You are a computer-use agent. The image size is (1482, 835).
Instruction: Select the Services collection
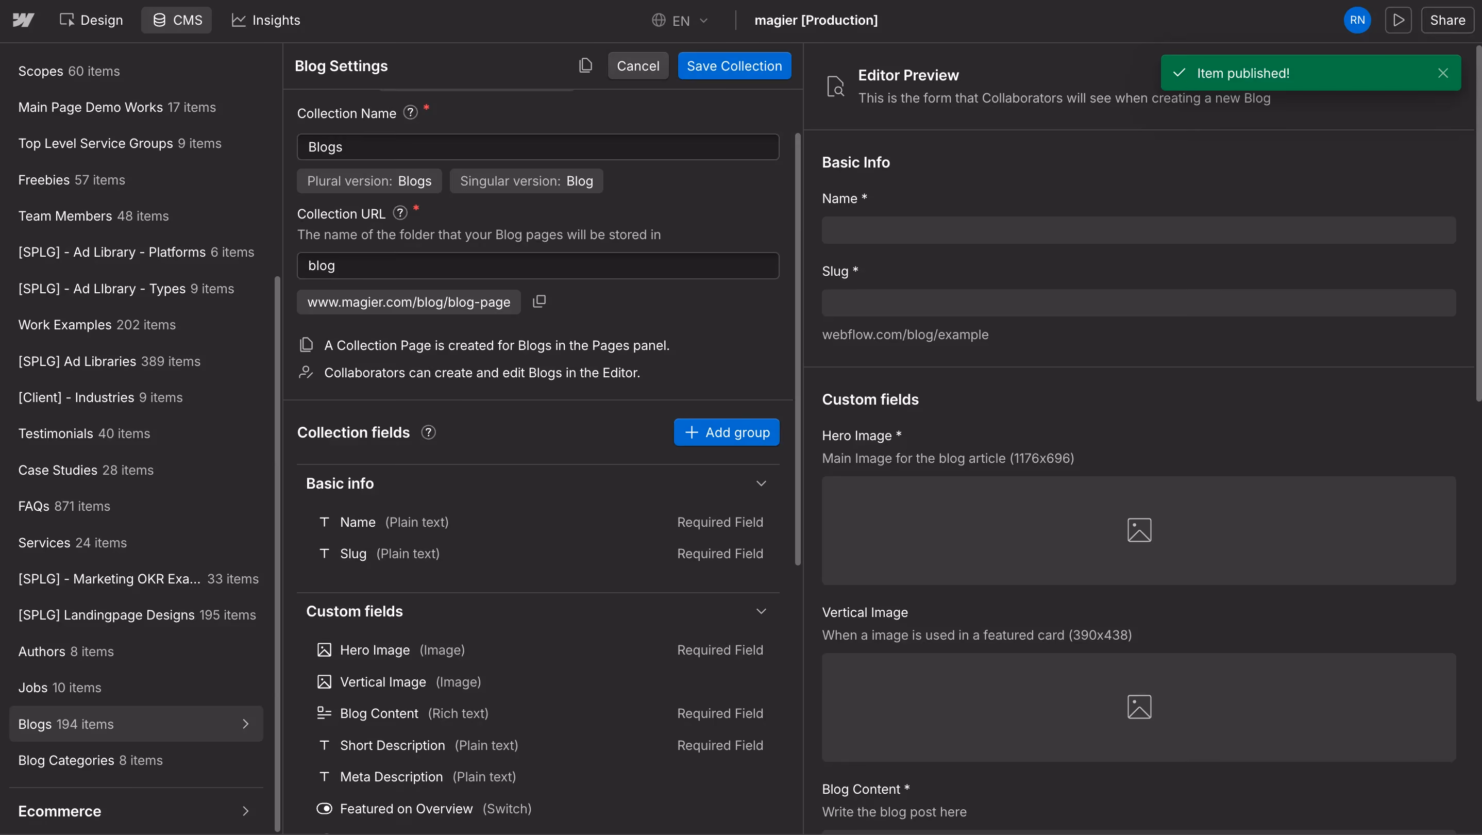coord(136,543)
